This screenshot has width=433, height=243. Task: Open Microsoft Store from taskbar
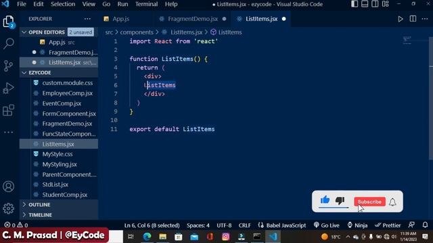point(179,236)
